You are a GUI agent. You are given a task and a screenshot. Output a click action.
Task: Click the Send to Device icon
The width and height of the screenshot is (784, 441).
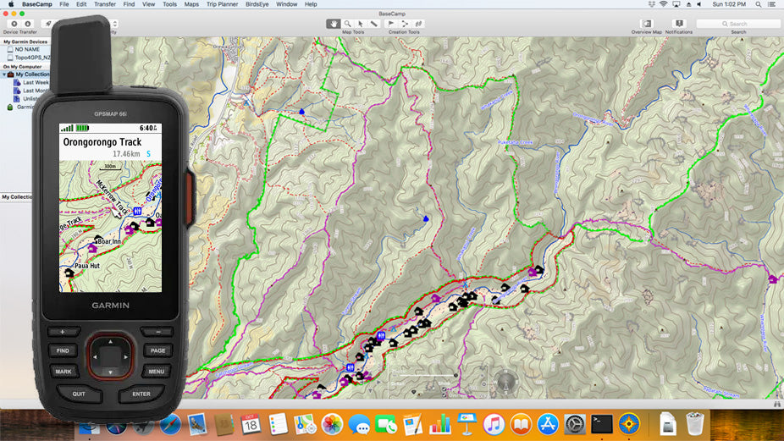click(x=14, y=24)
